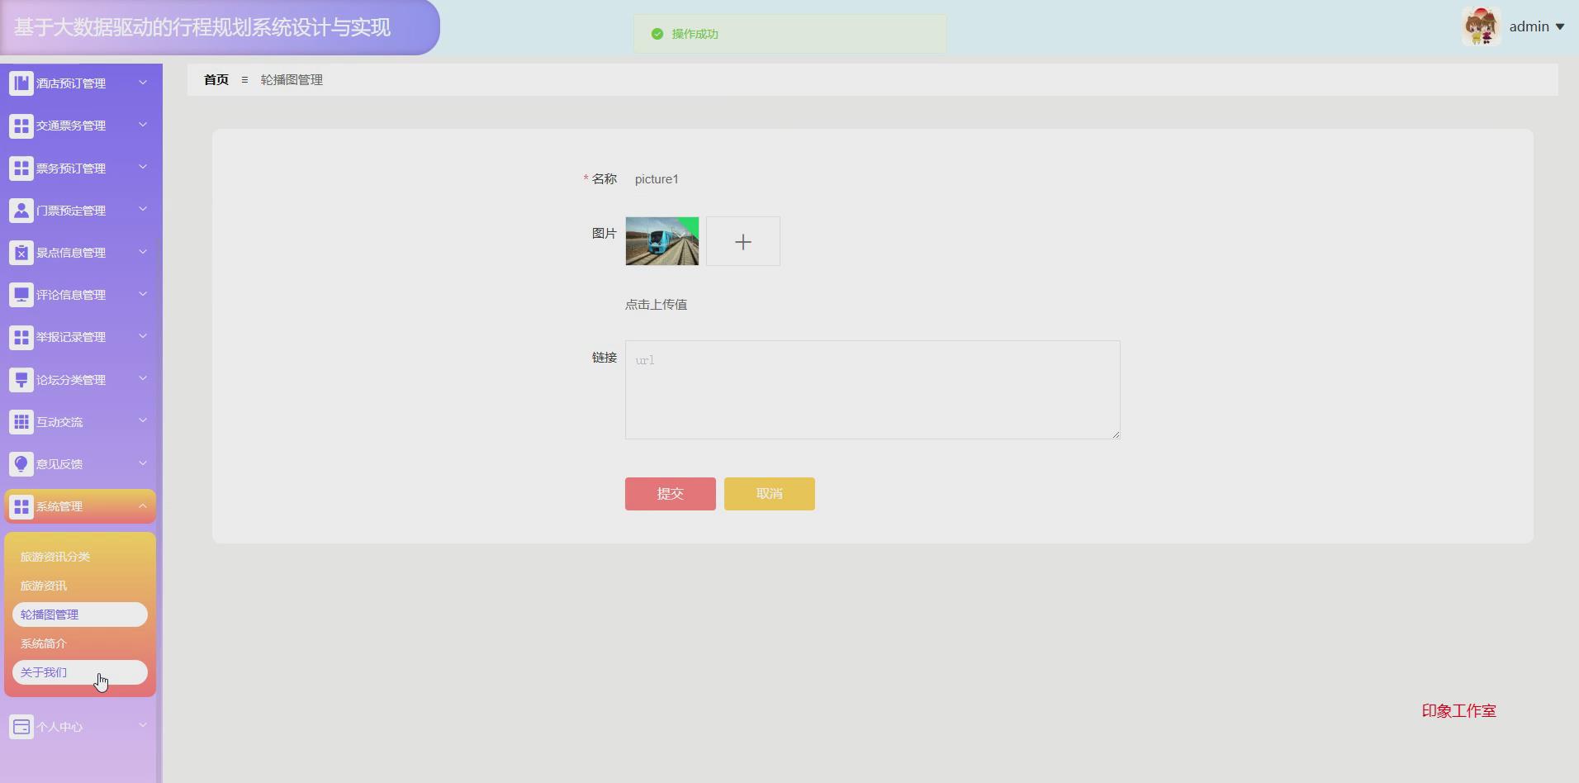Open the admin account dropdown
Viewport: 1579px width, 783px height.
1537,26
